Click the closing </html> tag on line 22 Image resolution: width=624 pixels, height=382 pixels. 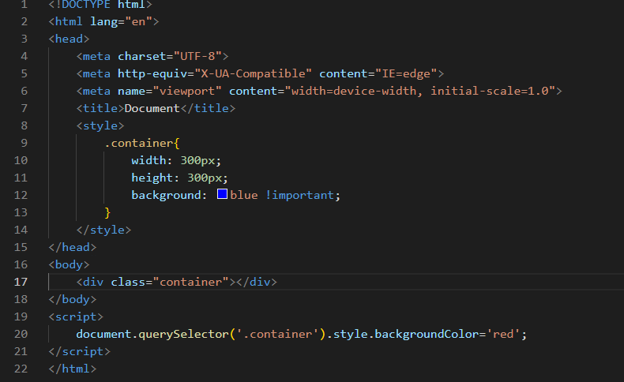click(x=73, y=369)
